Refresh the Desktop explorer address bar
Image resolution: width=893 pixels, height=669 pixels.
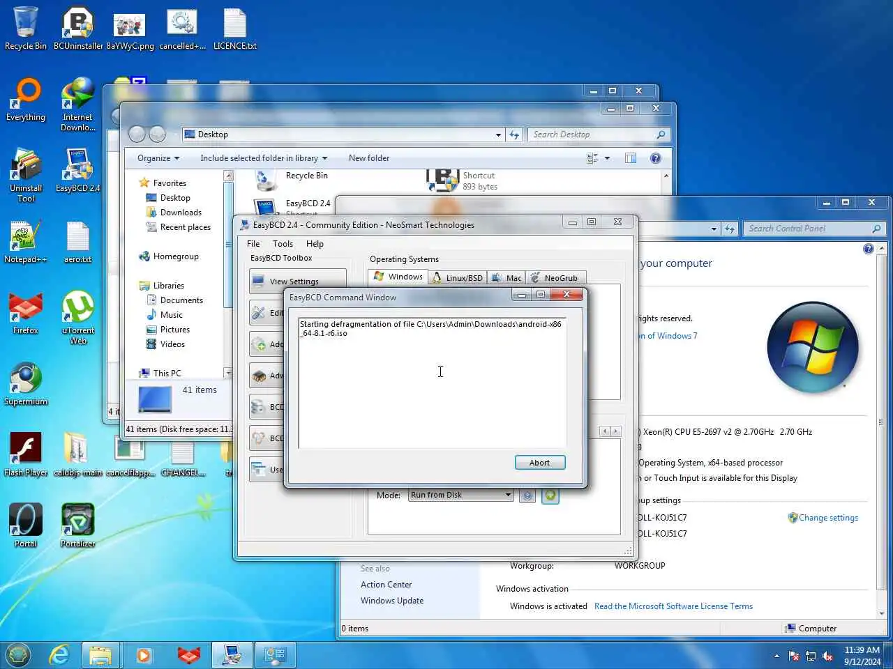[x=514, y=134]
